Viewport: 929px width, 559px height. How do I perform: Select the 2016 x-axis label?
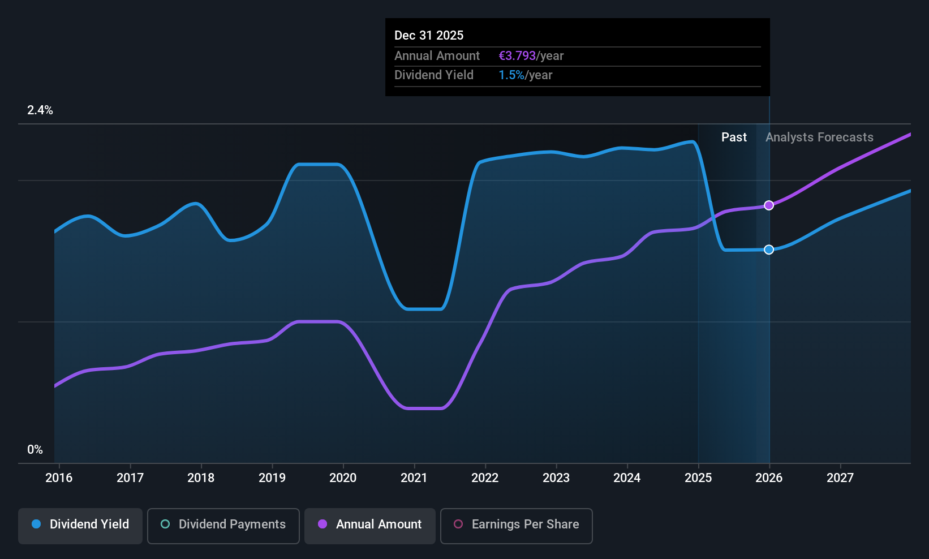59,478
